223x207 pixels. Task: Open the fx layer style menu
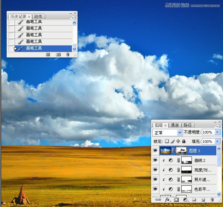click(x=168, y=200)
